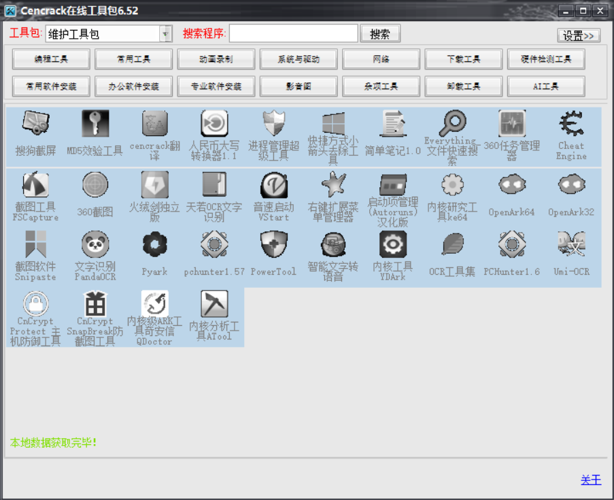This screenshot has width=614, height=500.
Task: Launch 内核级ARK工具奇安信 QDoctor
Action: 154,318
